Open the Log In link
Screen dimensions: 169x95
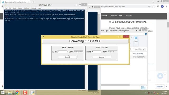coord(129,16)
